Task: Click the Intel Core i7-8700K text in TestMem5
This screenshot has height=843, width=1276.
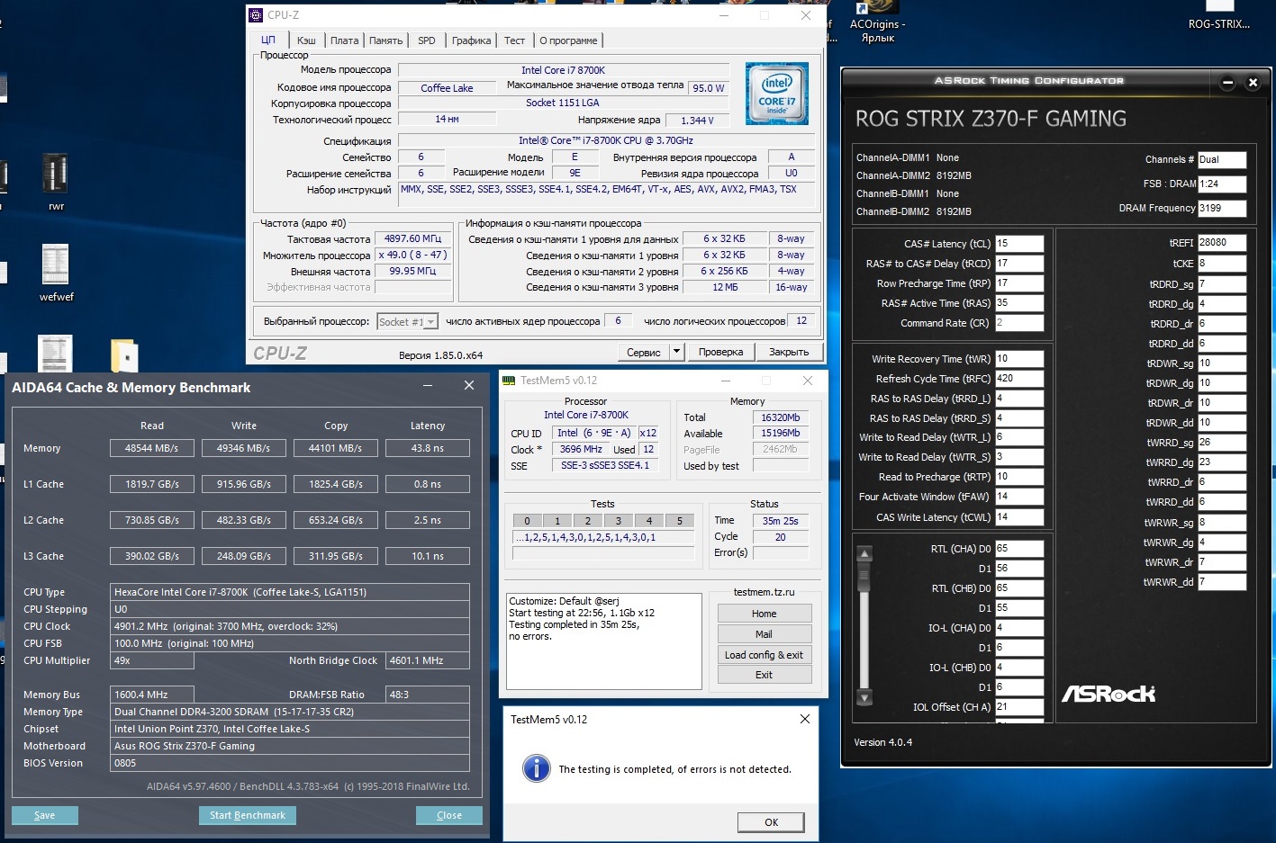Action: coord(586,415)
